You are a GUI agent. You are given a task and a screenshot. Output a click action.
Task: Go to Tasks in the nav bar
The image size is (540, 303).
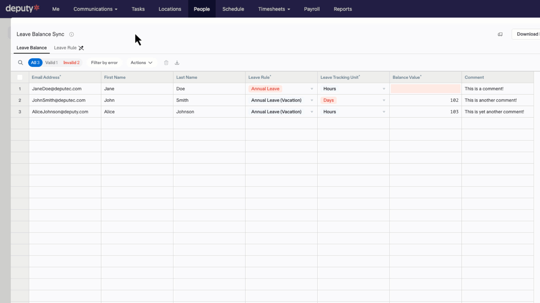click(x=138, y=9)
